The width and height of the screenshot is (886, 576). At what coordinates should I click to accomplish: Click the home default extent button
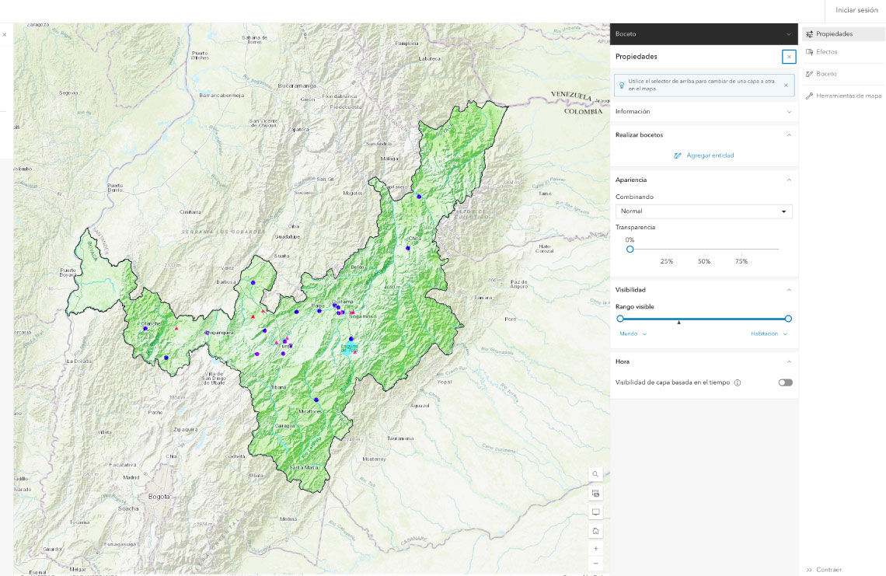tap(595, 531)
